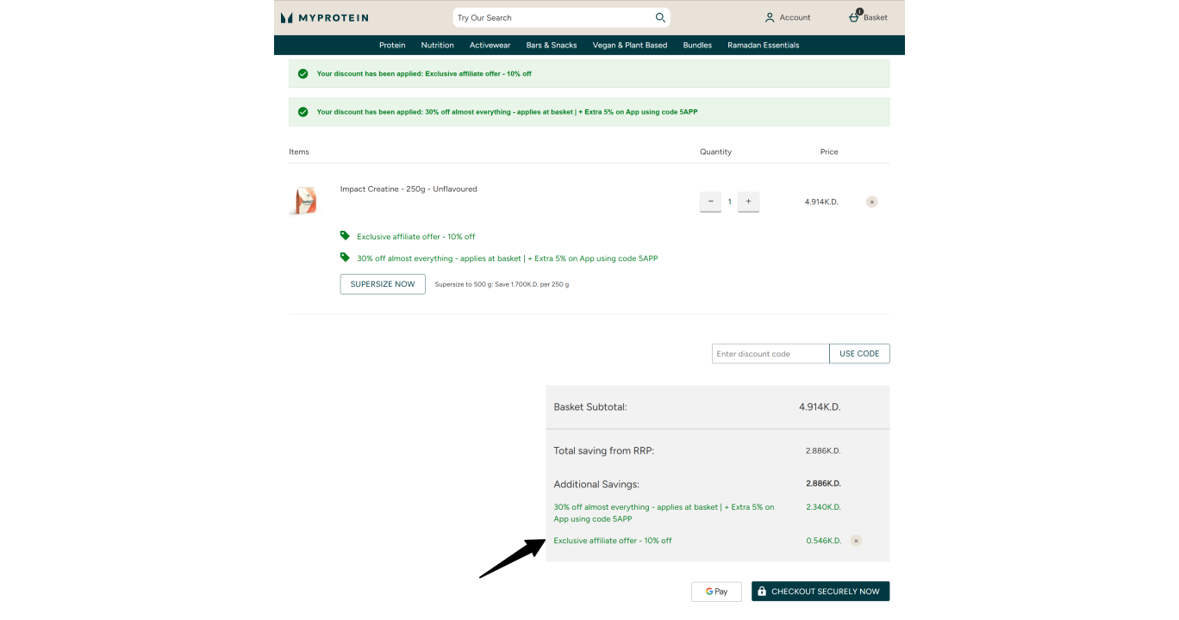Screen dimensions: 1179x620
Task: Increase quantity with the plus button
Action: 748,201
